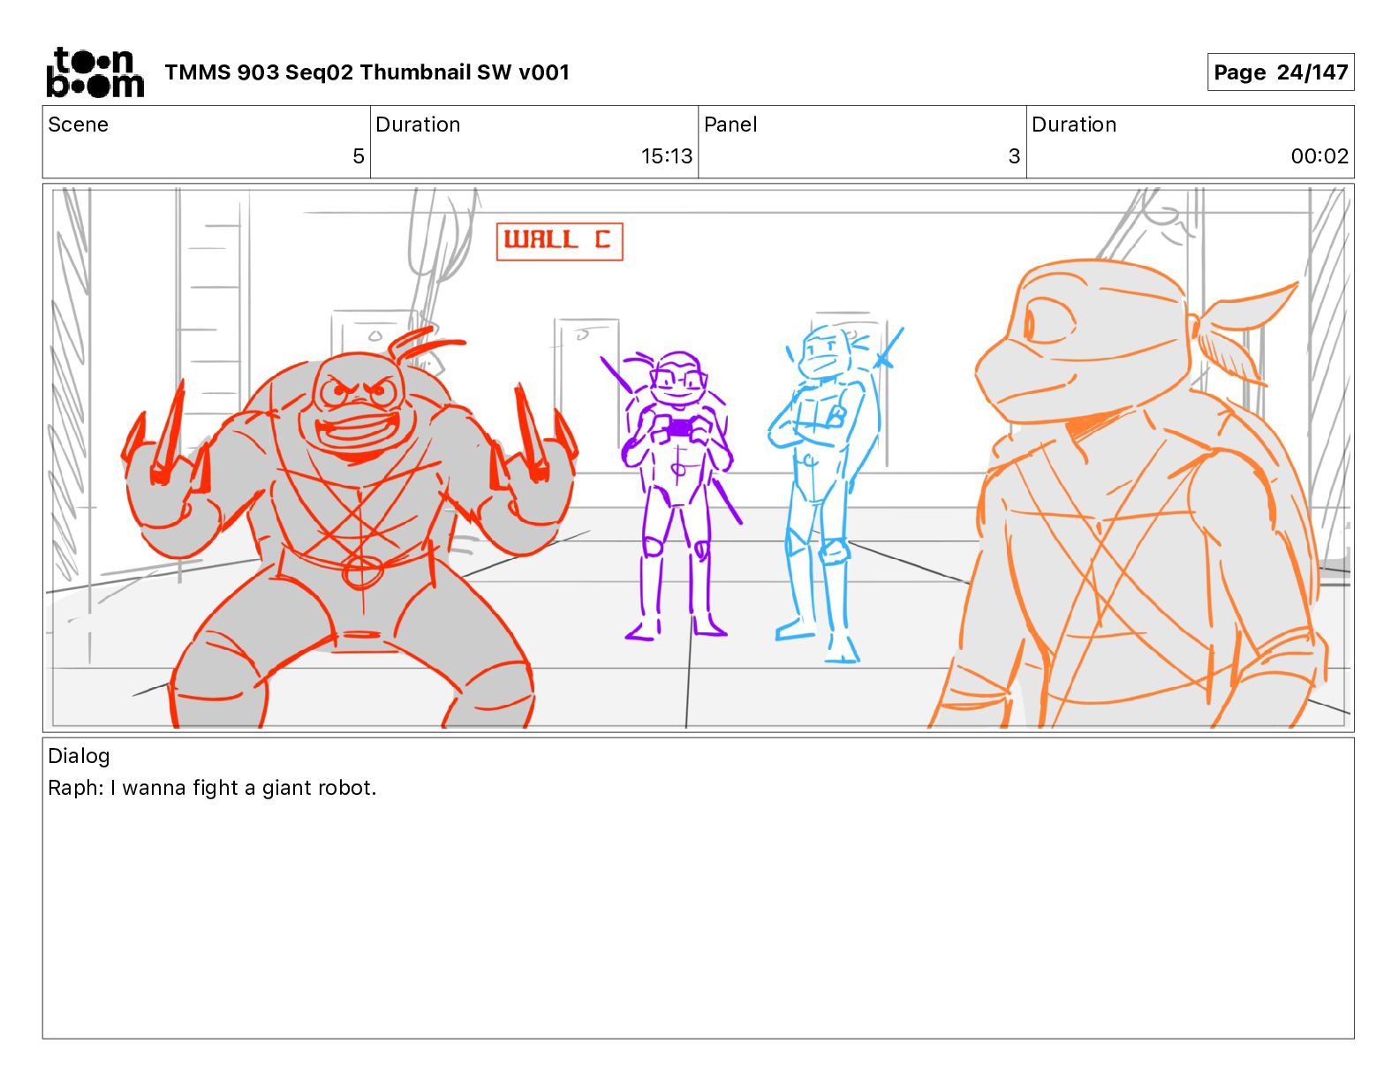Select dialog line 'Raph: I wanna fight a giant robot.'
The image size is (1399, 1081).
(x=212, y=788)
